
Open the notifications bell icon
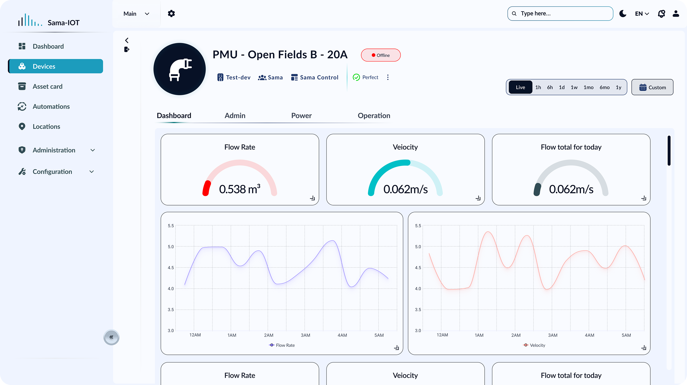point(662,14)
